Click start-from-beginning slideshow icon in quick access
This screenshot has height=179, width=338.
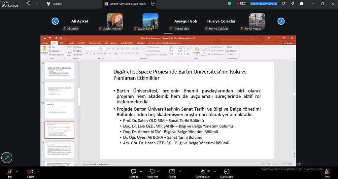pos(61,38)
